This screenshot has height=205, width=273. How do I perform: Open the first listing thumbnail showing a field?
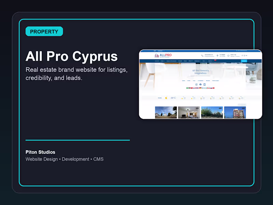point(166,112)
